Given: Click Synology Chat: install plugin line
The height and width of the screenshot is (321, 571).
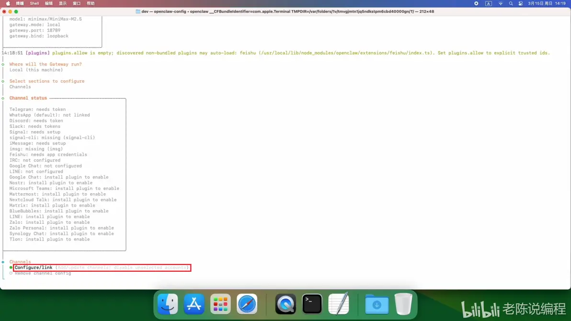Looking at the screenshot, I should 61,234.
